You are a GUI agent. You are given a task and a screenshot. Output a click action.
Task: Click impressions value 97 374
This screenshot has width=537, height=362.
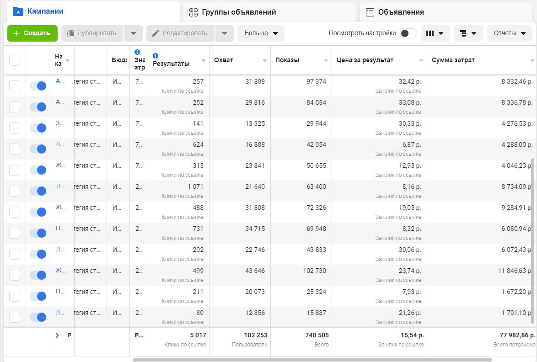(316, 81)
